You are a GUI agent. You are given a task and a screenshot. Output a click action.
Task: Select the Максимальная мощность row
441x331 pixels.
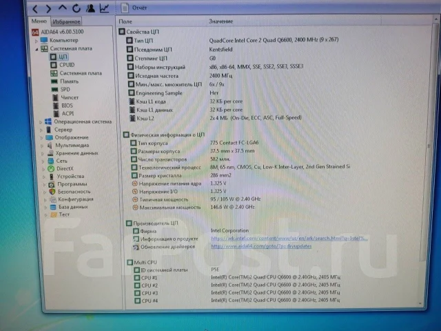(x=194, y=208)
